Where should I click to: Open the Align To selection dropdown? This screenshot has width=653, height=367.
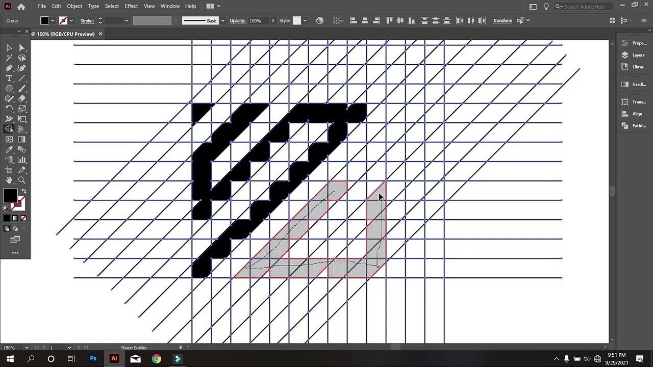click(338, 20)
